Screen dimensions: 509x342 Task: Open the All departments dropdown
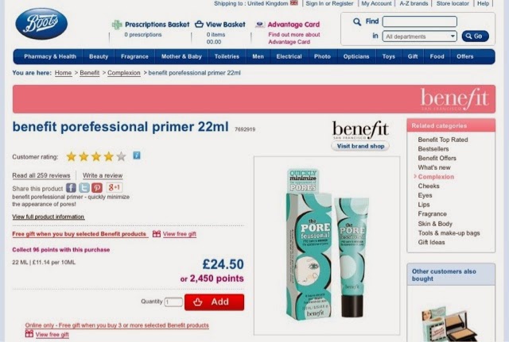pos(420,37)
